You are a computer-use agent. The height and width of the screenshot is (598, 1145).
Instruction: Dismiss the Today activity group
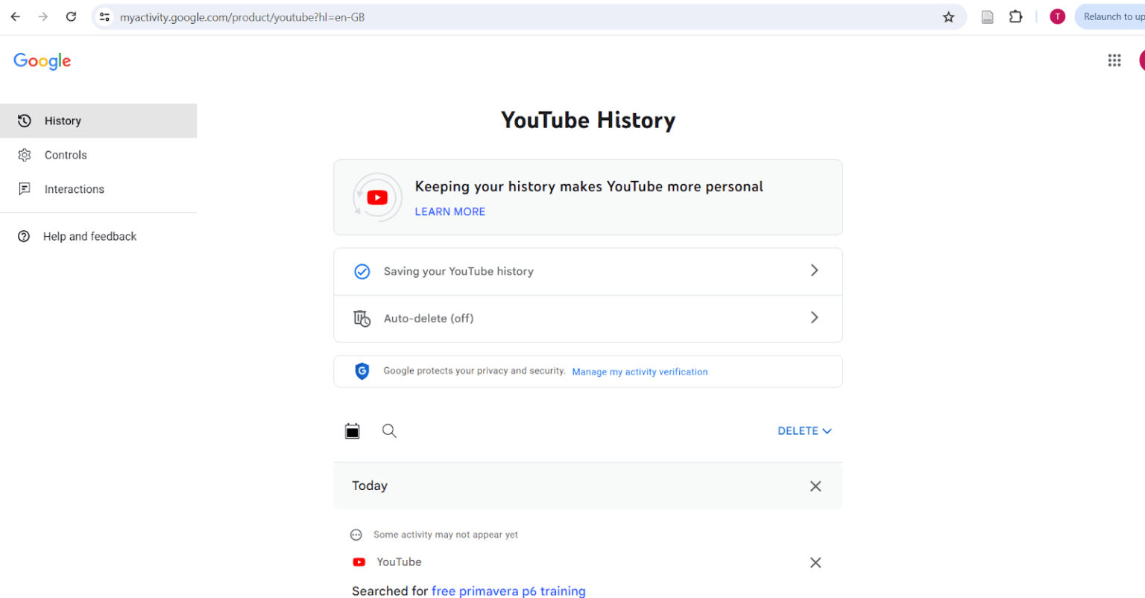point(815,486)
